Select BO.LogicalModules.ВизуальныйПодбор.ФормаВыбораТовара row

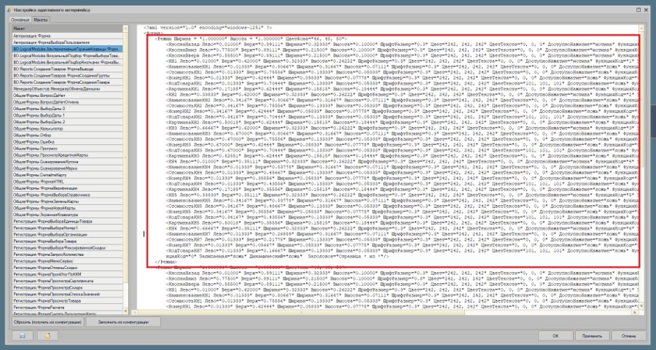coord(67,55)
